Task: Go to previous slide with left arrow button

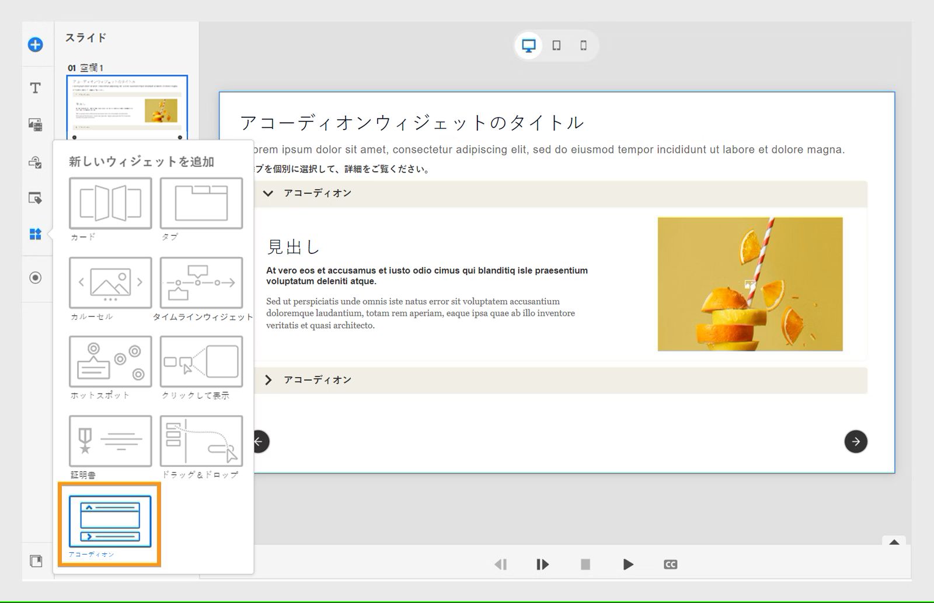Action: (260, 441)
